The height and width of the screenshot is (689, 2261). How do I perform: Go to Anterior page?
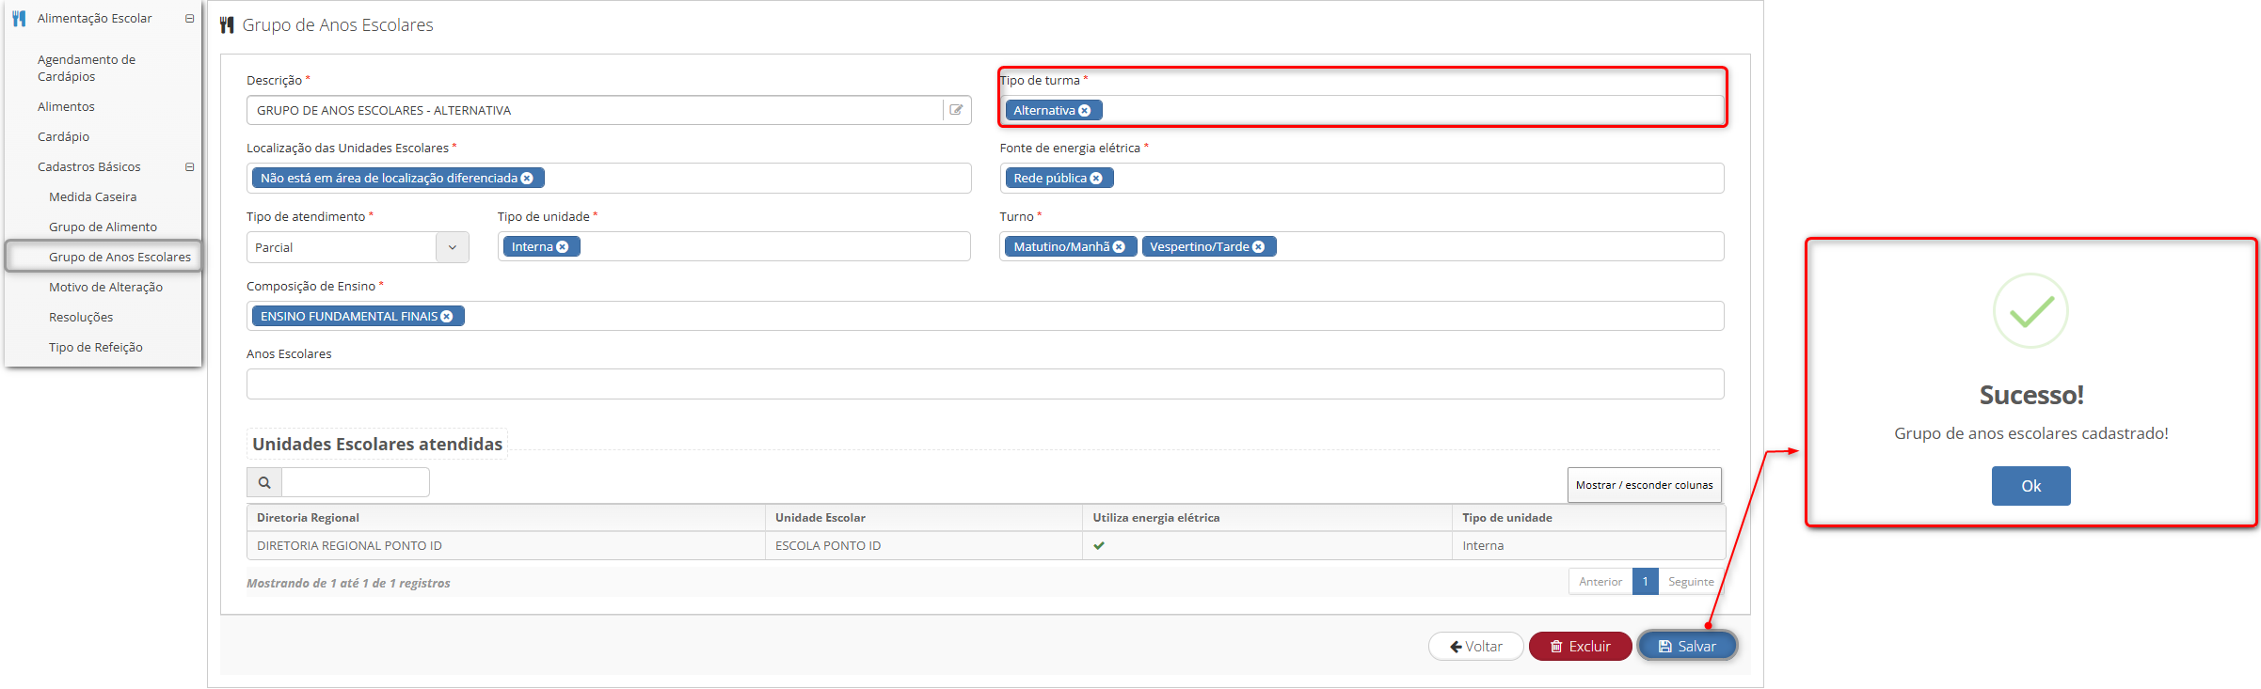point(1600,582)
